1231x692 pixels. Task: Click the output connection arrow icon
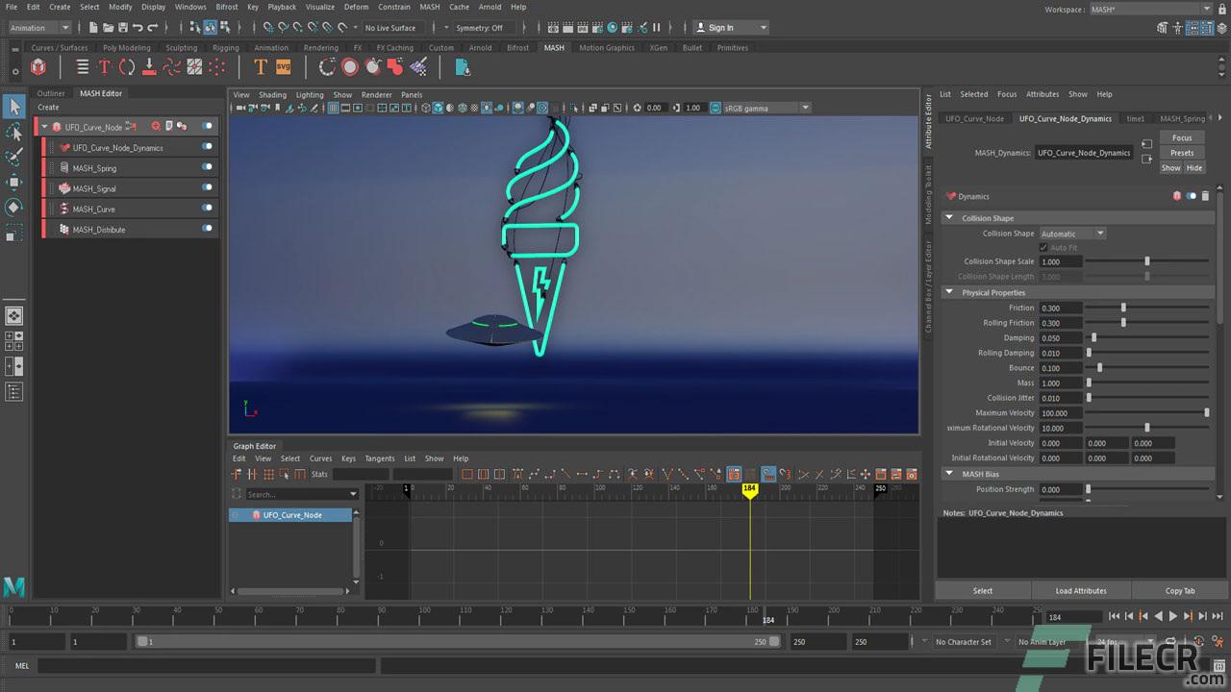[1146, 160]
